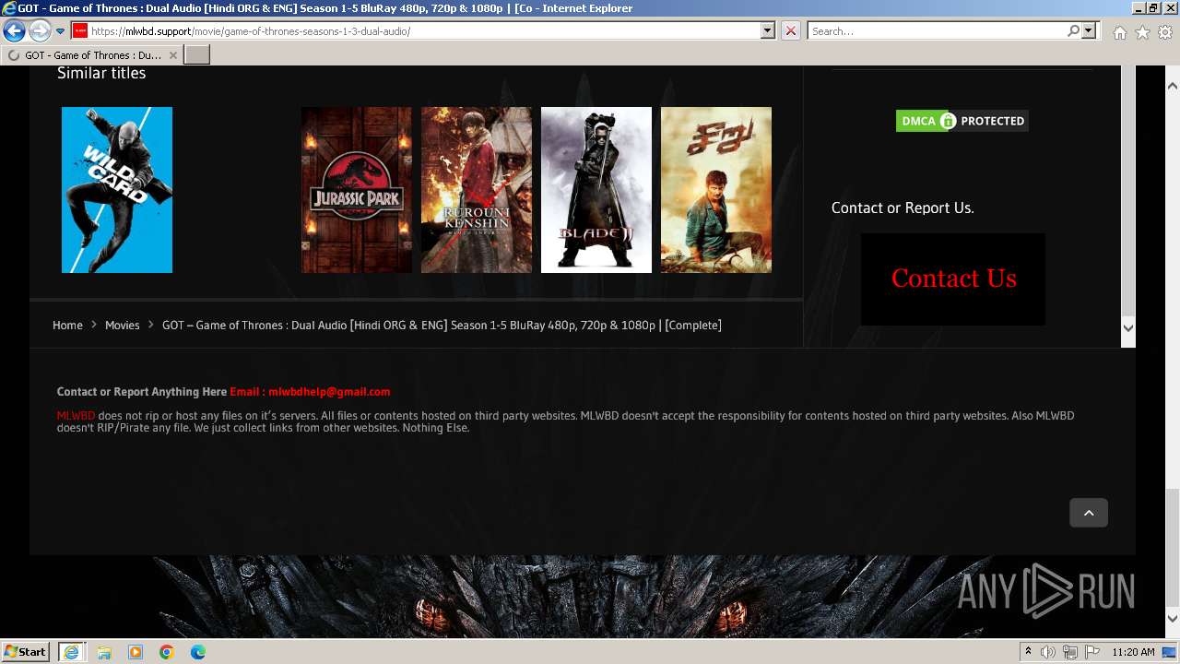This screenshot has width=1180, height=664.
Task: Expand the address bar autocomplete dropdown
Action: (x=767, y=30)
